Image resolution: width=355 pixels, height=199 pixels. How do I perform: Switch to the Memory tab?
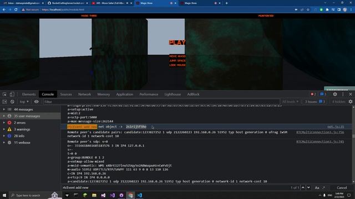[104, 95]
